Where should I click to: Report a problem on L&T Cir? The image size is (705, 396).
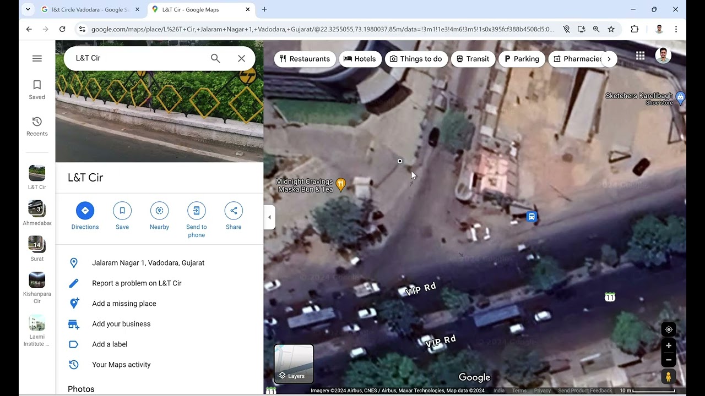click(x=159, y=283)
